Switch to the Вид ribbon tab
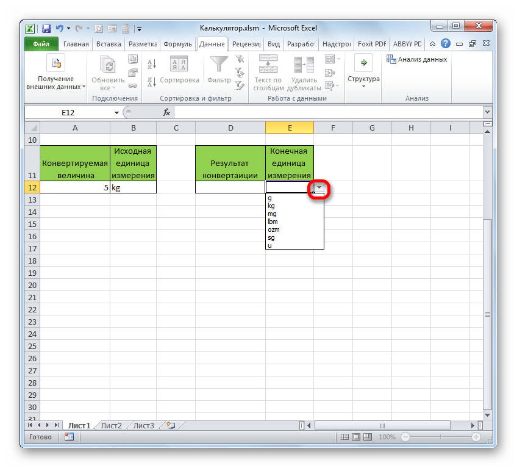Viewport: 517px width, 468px height. 273,44
